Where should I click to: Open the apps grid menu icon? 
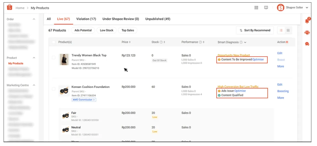point(256,8)
